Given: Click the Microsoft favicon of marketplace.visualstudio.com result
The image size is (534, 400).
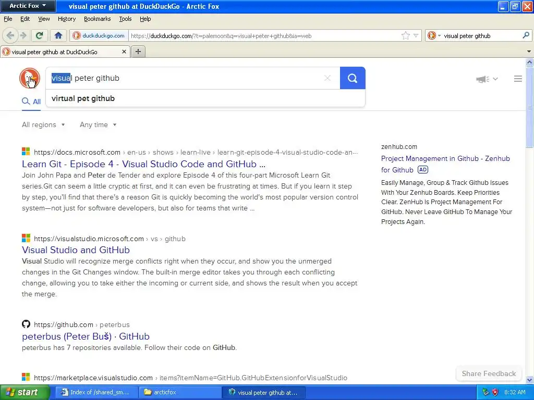Looking at the screenshot, I should click(26, 377).
